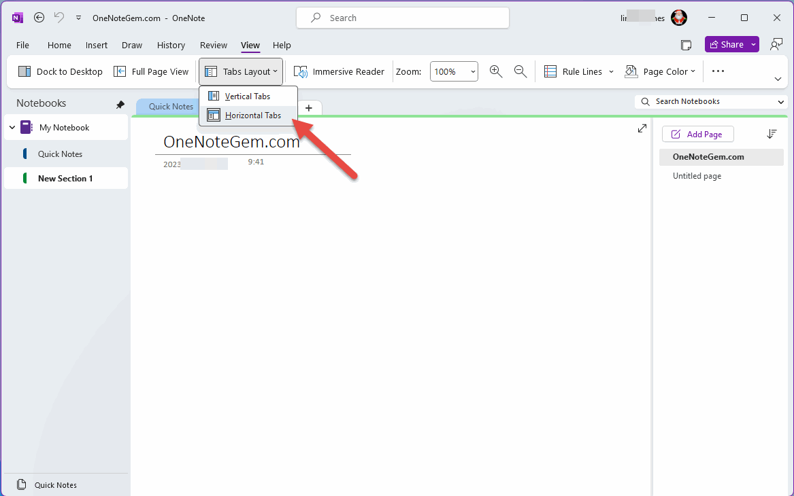Open the Page Color dropdown
Viewport: 794px width, 496px height.
(x=661, y=71)
